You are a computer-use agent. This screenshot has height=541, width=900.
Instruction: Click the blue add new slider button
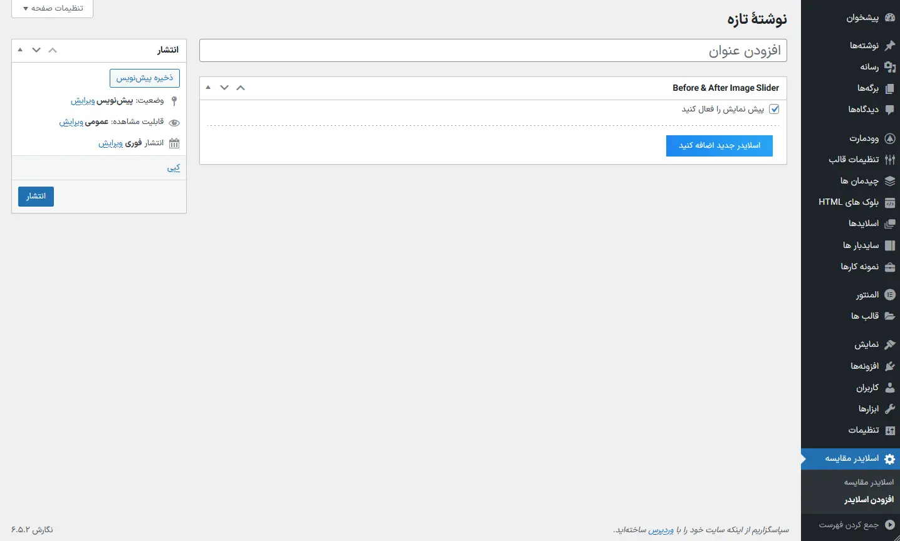tap(719, 145)
